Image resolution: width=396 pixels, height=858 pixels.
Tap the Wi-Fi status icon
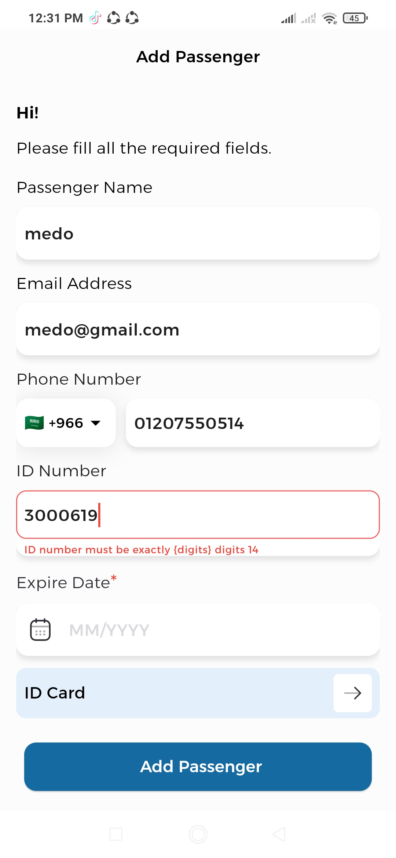click(329, 18)
